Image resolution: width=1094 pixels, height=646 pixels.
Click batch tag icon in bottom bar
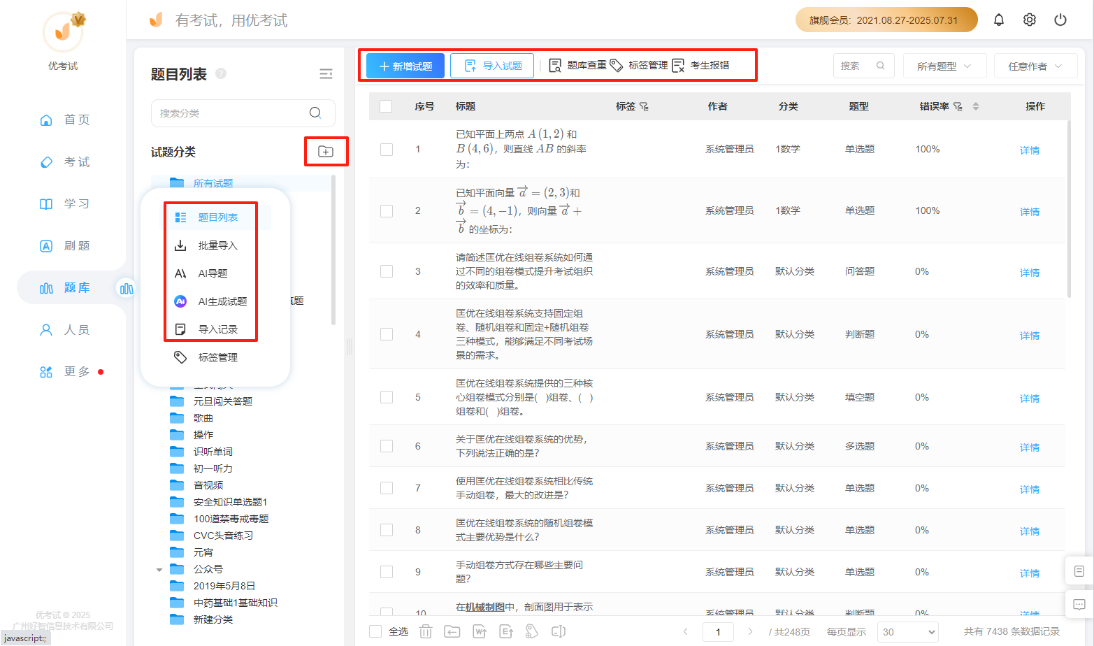pyautogui.click(x=532, y=631)
